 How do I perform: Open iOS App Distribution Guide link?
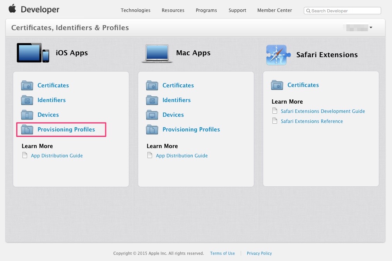pos(57,155)
